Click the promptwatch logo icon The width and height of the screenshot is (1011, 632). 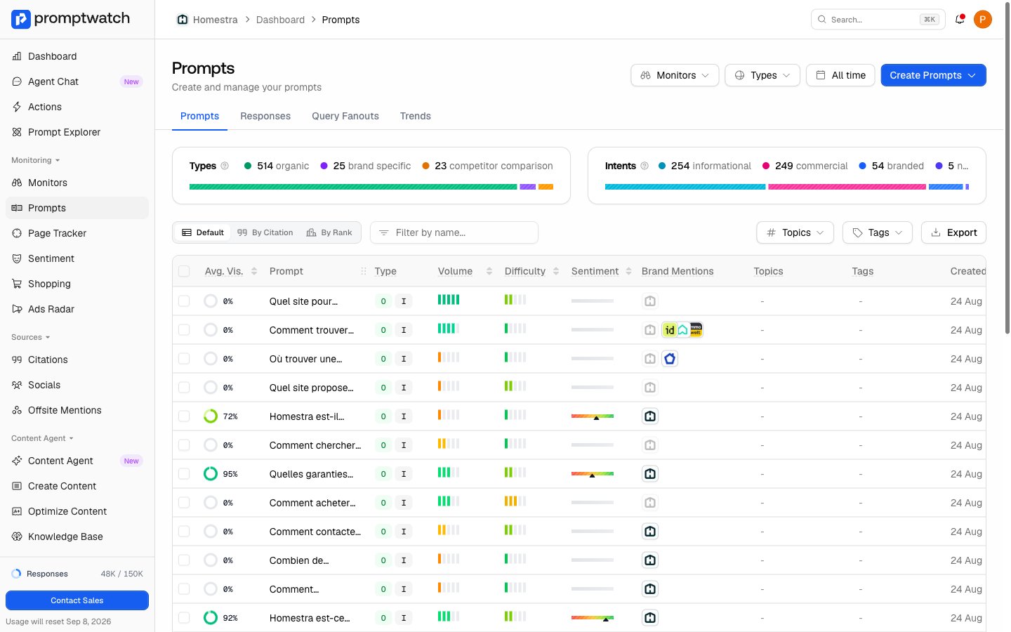click(x=21, y=19)
